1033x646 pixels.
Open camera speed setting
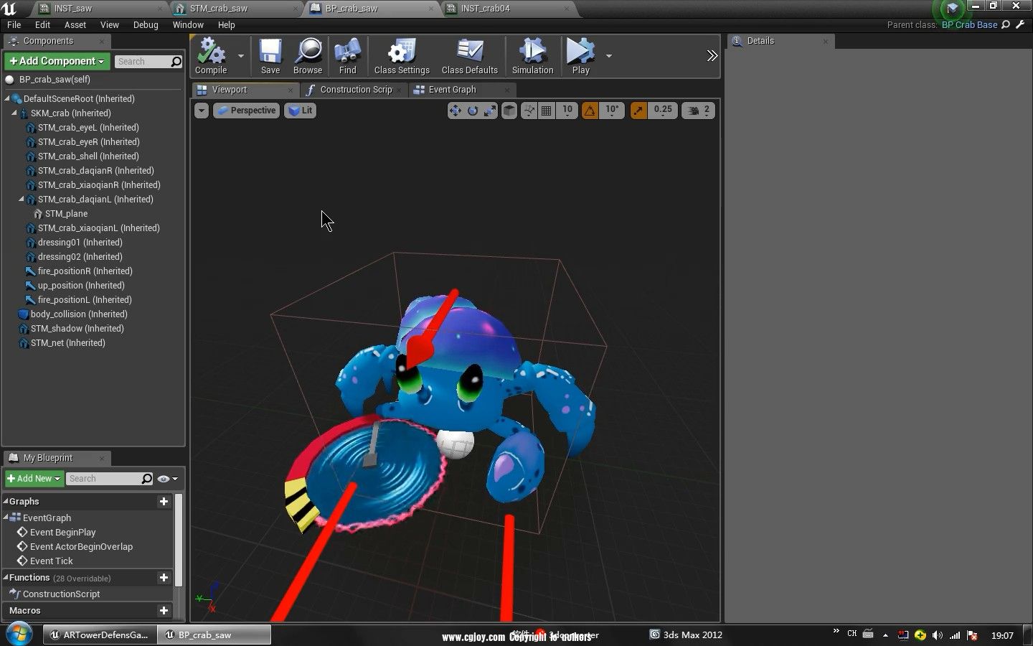[x=698, y=111]
